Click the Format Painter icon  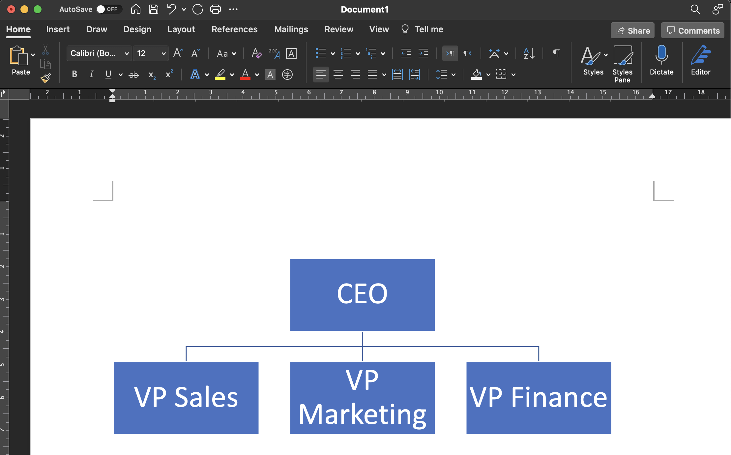click(x=46, y=78)
